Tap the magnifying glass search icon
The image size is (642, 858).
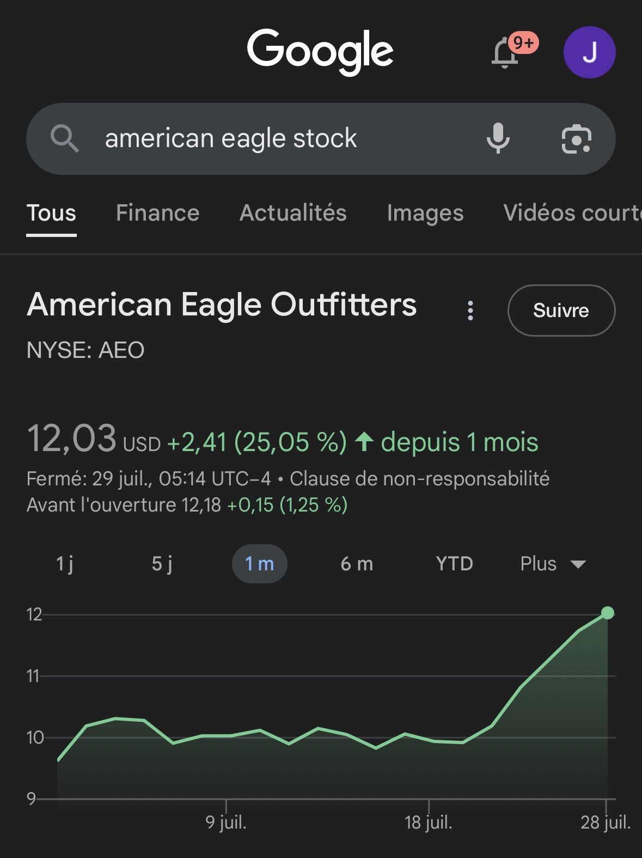(64, 138)
